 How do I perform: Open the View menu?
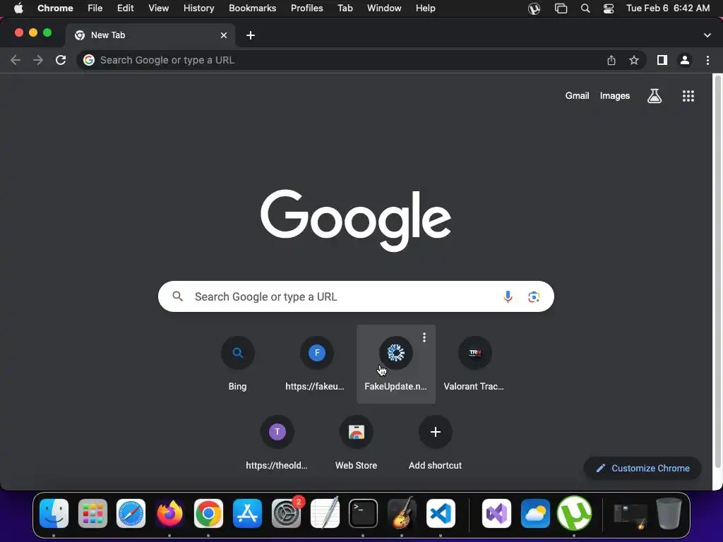pyautogui.click(x=158, y=8)
